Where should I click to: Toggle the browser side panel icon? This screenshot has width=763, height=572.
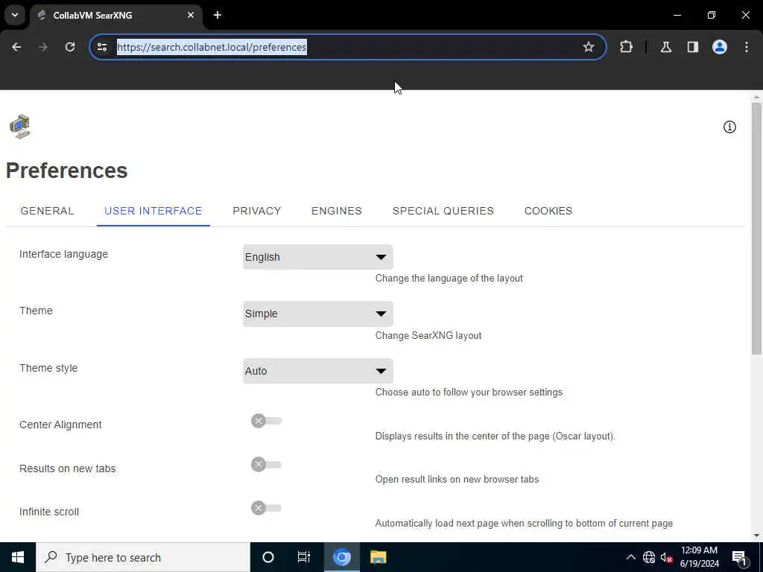[693, 47]
